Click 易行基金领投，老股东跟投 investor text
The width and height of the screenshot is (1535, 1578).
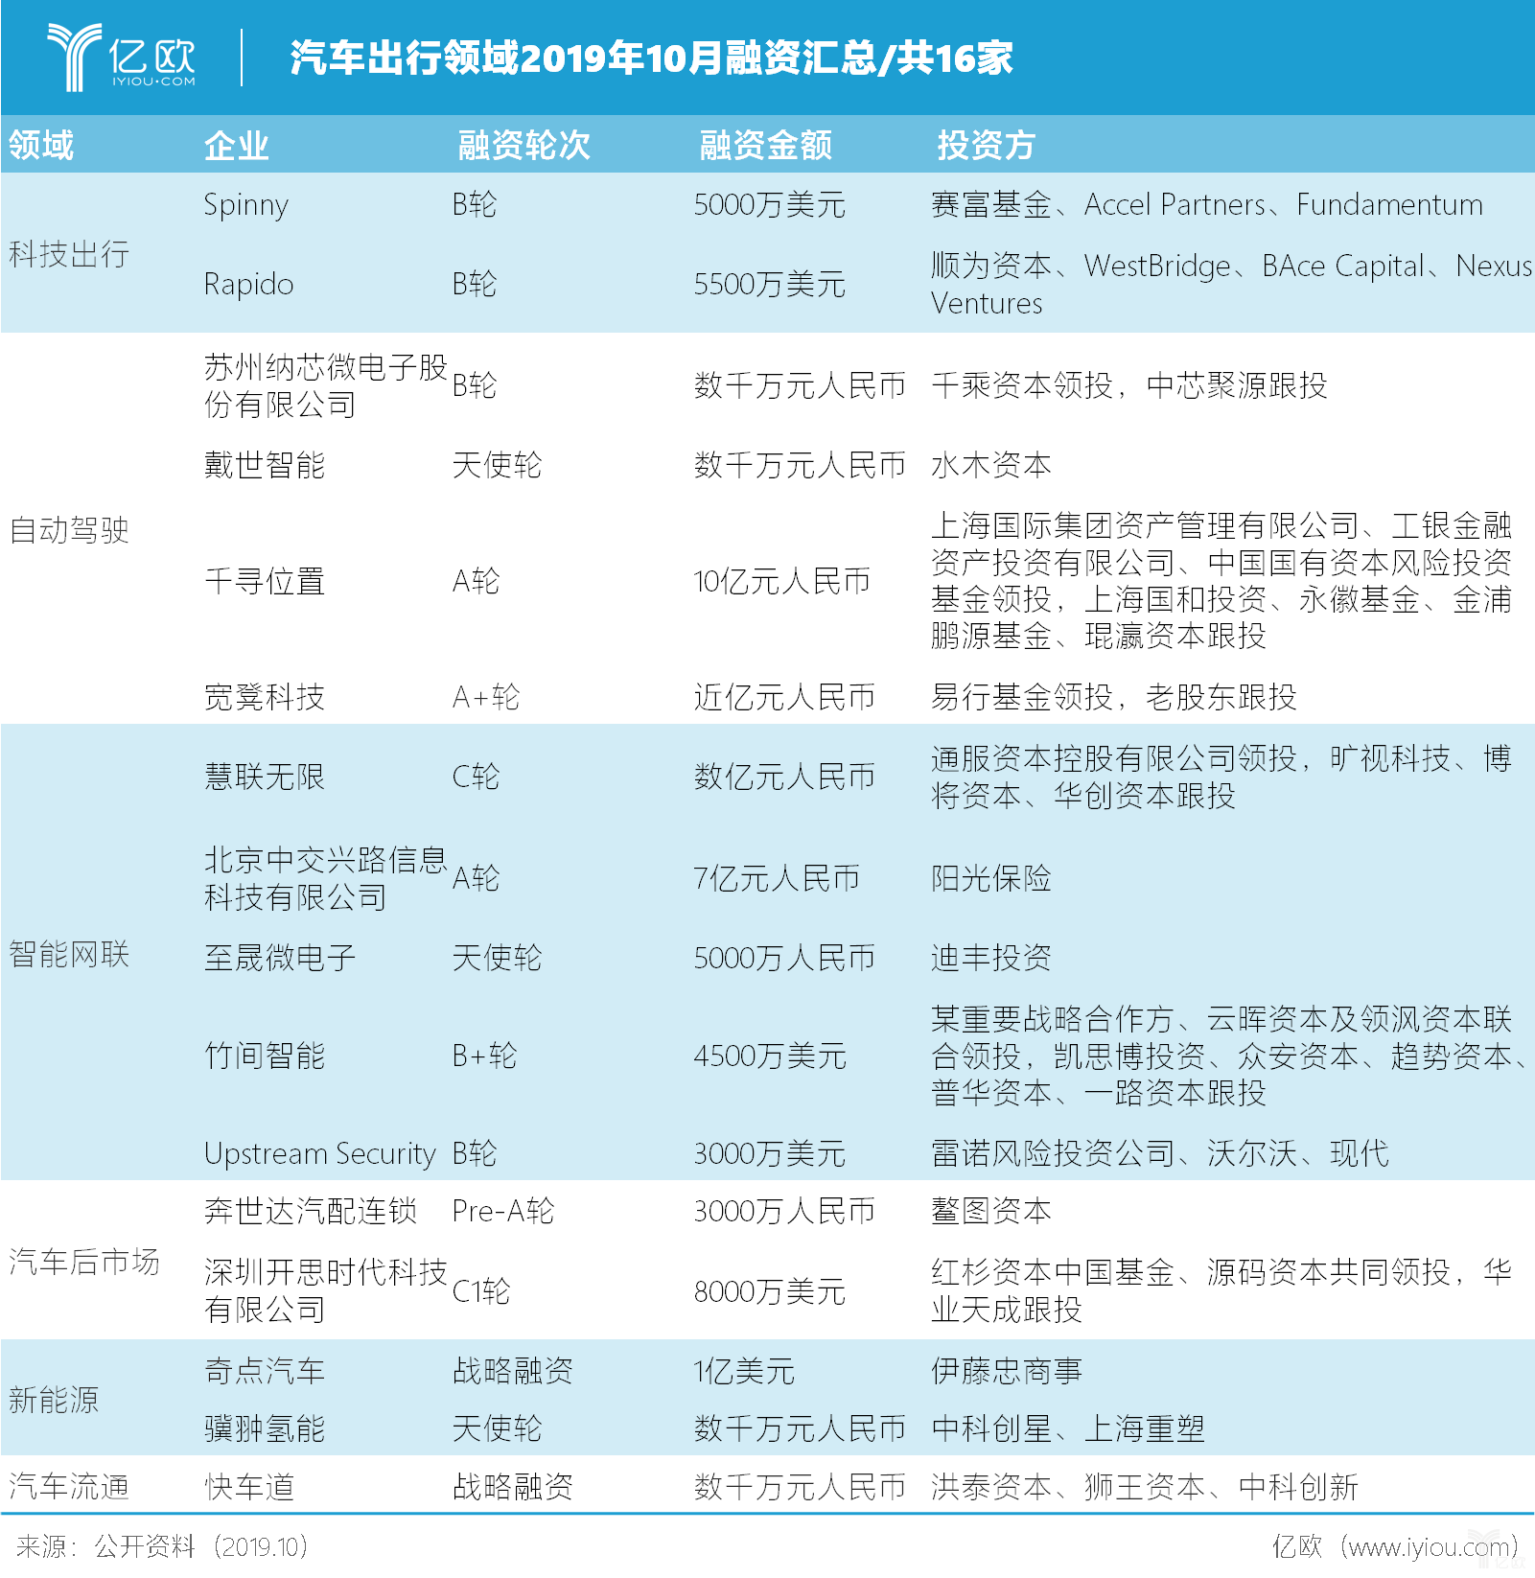(x=1113, y=697)
